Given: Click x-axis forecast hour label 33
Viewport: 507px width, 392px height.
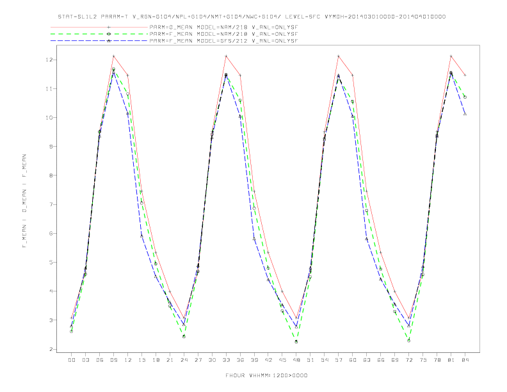Looking at the screenshot, I should pos(226,360).
